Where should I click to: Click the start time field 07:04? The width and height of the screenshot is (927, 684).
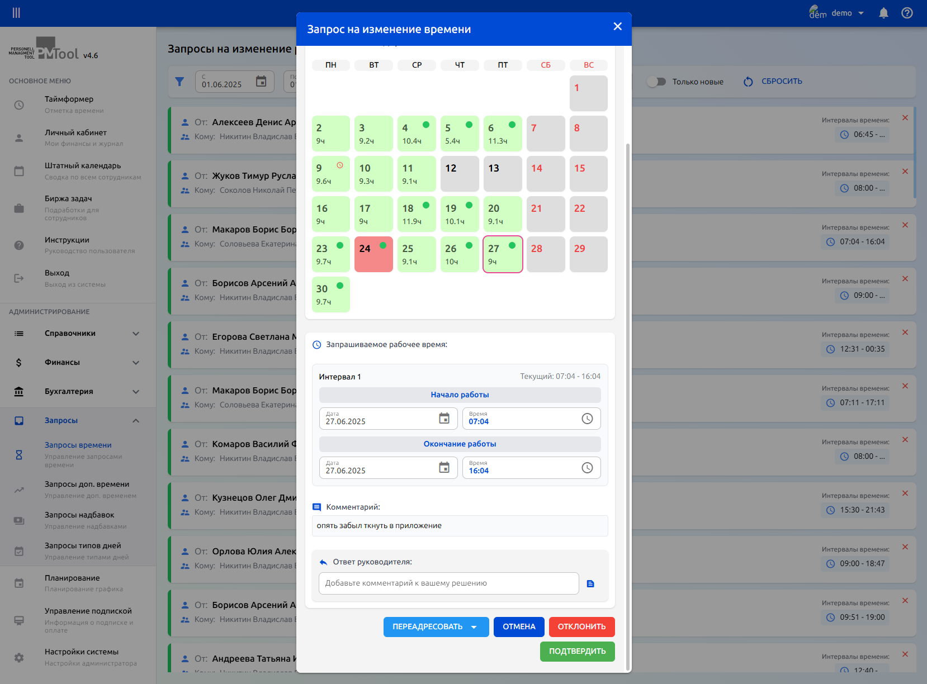[531, 419]
